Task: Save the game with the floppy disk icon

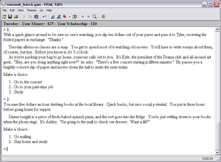Action: click(x=10, y=17)
